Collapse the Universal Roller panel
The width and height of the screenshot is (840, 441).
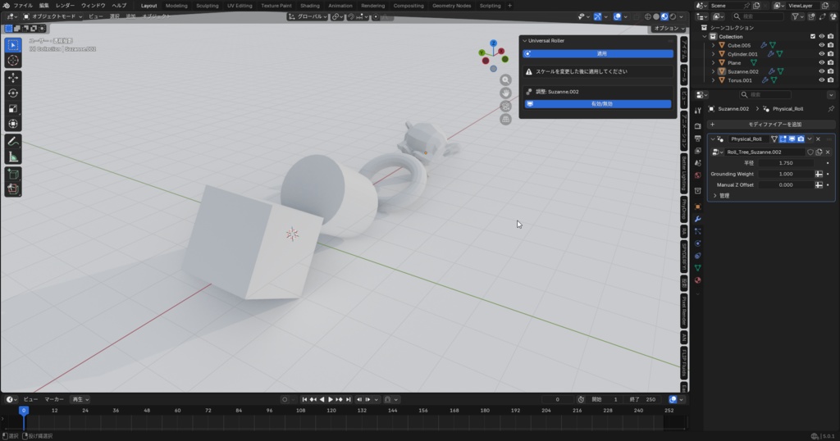525,41
